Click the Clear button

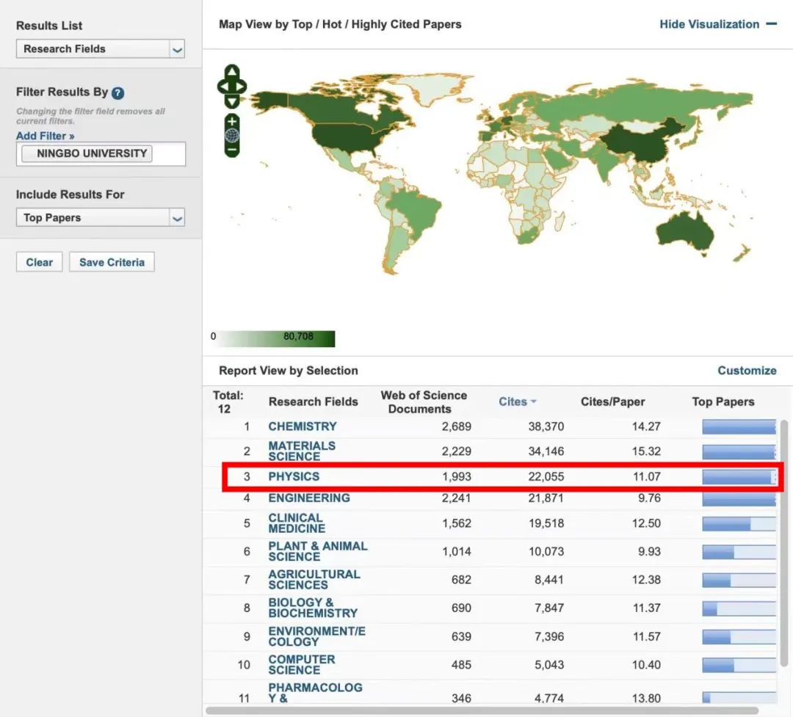pos(40,262)
